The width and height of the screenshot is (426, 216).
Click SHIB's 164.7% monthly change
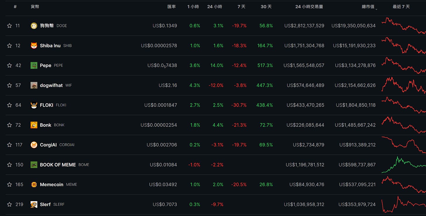point(265,46)
